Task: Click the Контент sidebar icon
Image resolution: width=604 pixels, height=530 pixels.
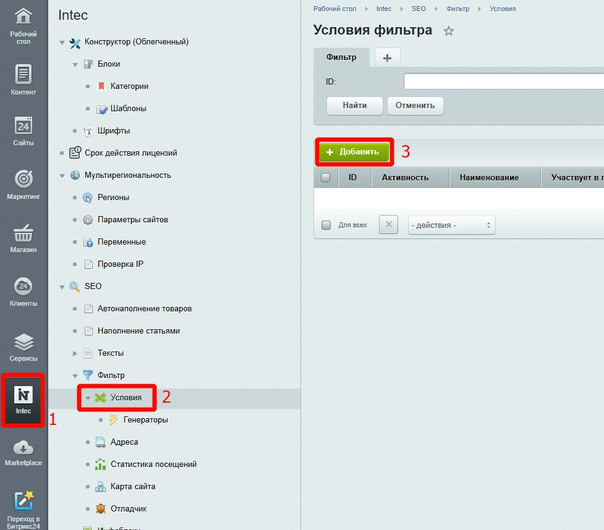Action: [23, 75]
